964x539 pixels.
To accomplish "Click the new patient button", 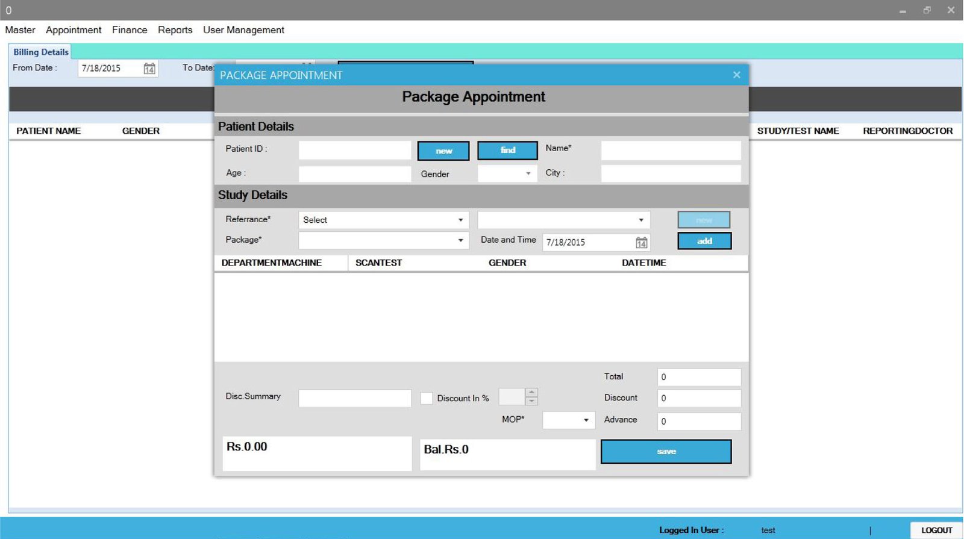I will coord(443,151).
